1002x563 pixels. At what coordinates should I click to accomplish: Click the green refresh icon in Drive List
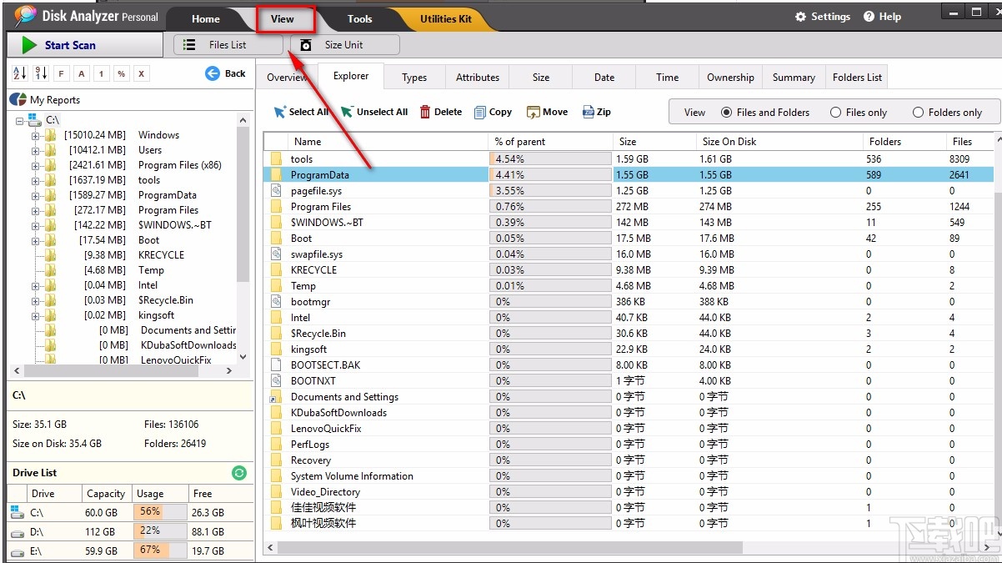239,472
